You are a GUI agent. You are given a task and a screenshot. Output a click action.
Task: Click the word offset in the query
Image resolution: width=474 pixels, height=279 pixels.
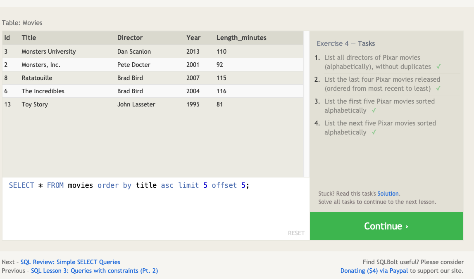[x=224, y=185]
